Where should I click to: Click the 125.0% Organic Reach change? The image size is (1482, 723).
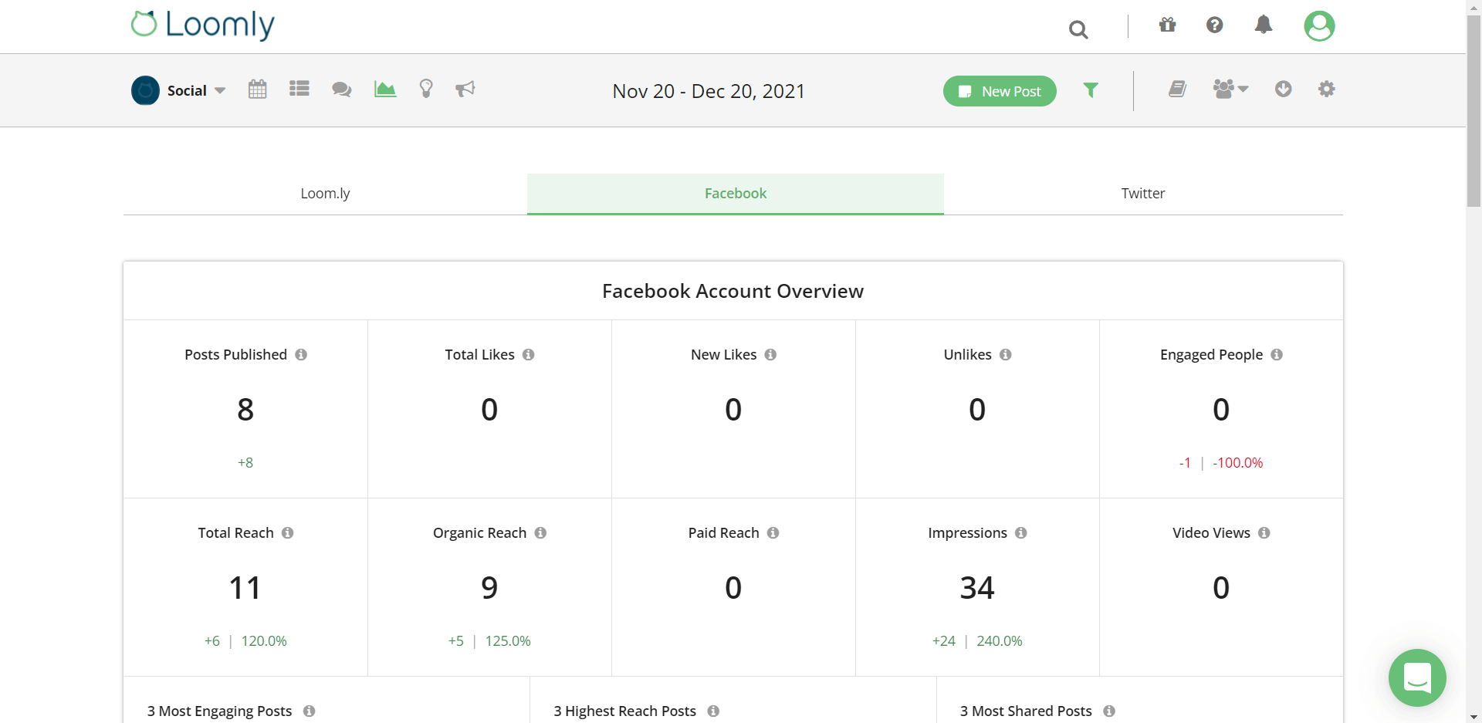508,641
